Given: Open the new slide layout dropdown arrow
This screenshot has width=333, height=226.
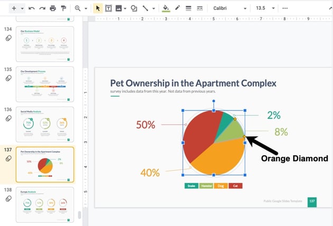Looking at the screenshot, I should click(22, 8).
